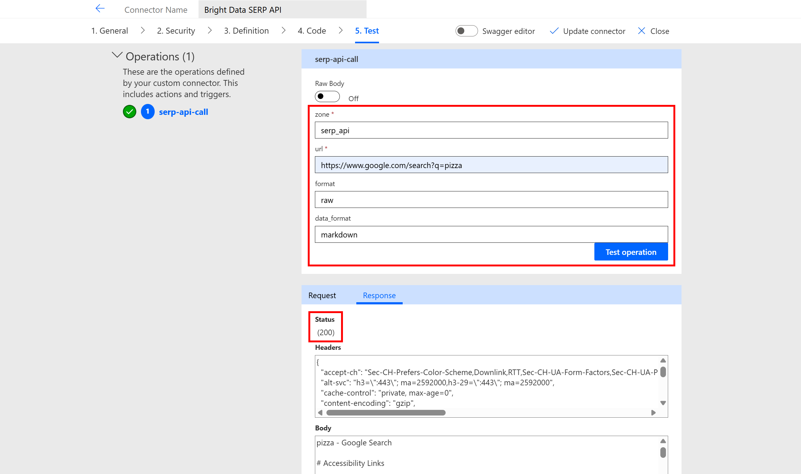Select the blue numbered badge for serp-api-call

148,112
